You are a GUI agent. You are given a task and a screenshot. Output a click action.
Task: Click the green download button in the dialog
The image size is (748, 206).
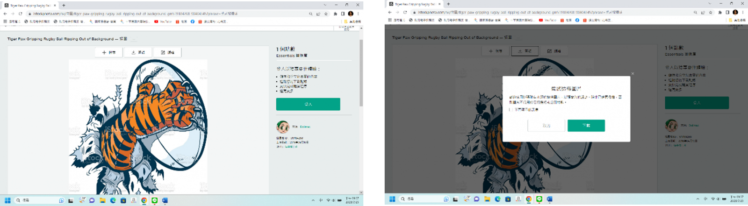(x=586, y=126)
